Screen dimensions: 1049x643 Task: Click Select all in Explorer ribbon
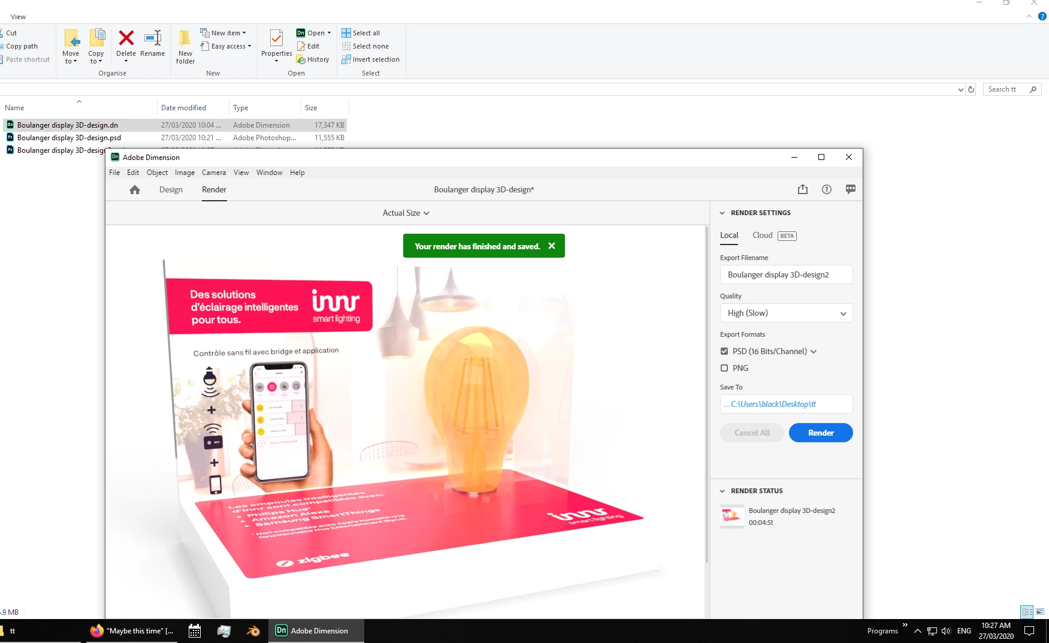pos(361,33)
